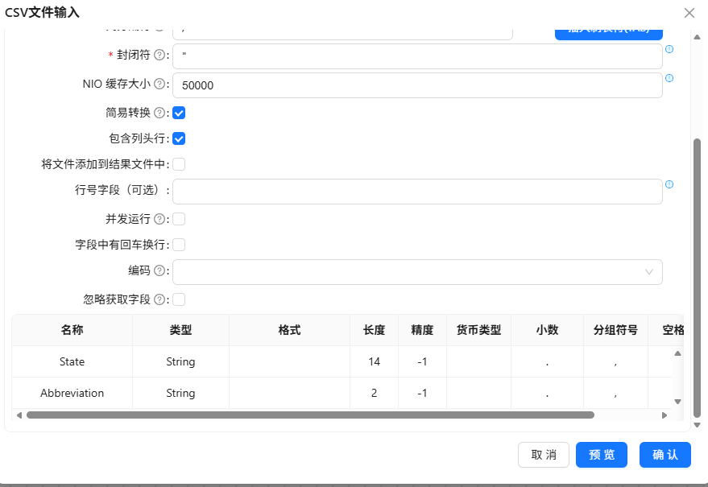Uncheck the 包含列头行 checkbox

[179, 138]
